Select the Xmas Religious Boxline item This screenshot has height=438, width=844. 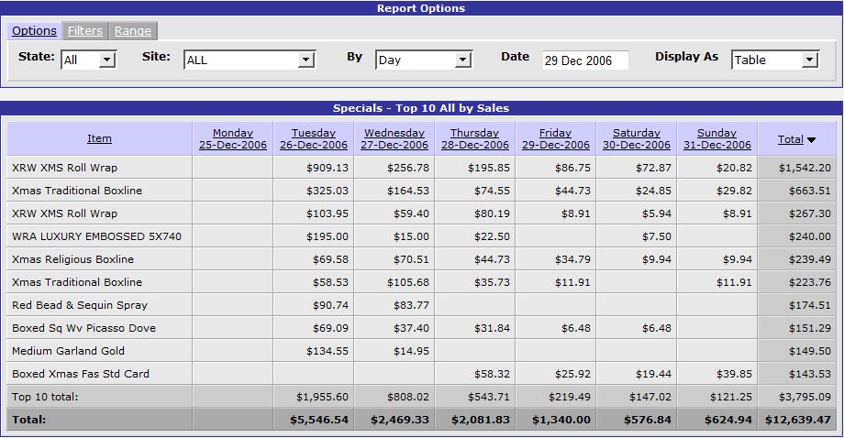73,259
